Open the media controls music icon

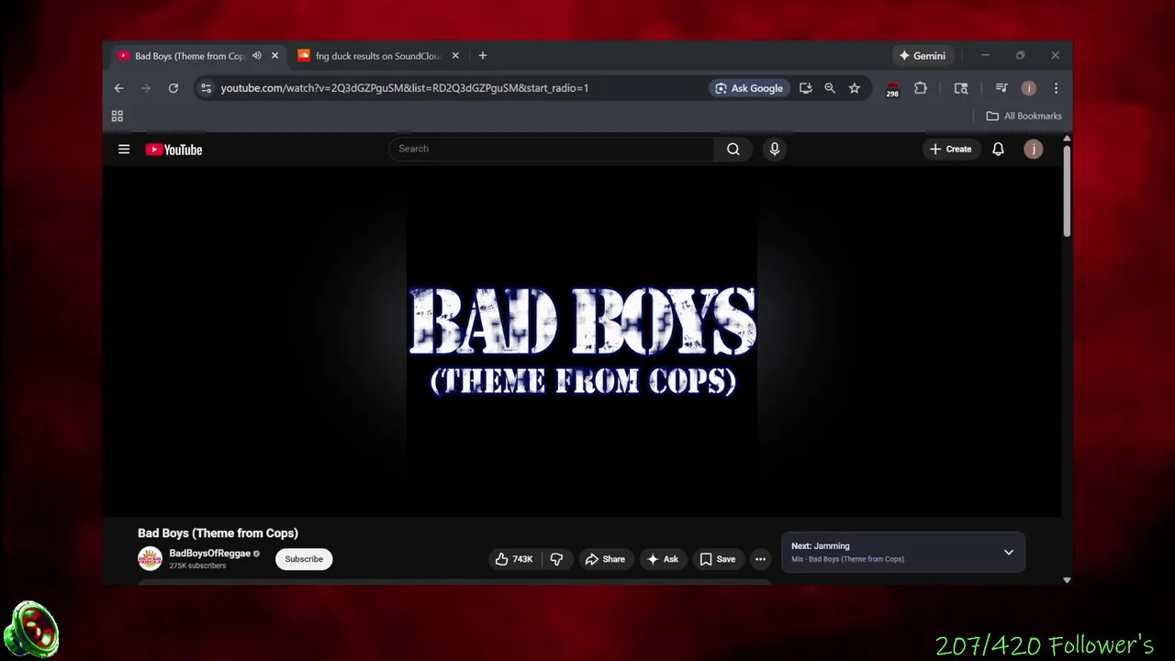coord(1002,88)
